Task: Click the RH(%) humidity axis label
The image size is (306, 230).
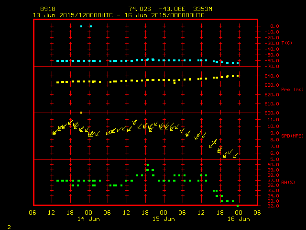Action: tap(288, 182)
